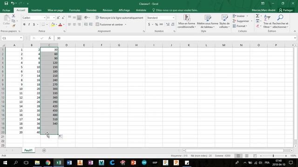Increase the font size

tap(58, 18)
